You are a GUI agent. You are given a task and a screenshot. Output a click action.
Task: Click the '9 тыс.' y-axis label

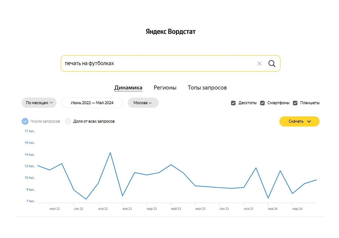tap(30, 189)
